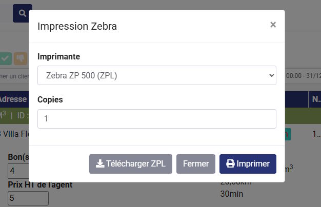Focus the Copies number field
This screenshot has width=321, height=207.
[157, 119]
